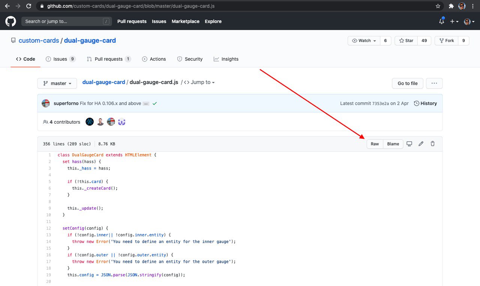Switch to the Issues tab
Screen dimensions: 480x286
pyautogui.click(x=60, y=59)
